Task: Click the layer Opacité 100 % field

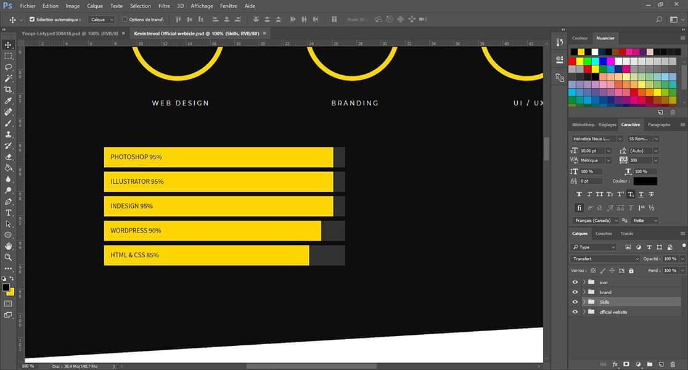Action: 670,259
